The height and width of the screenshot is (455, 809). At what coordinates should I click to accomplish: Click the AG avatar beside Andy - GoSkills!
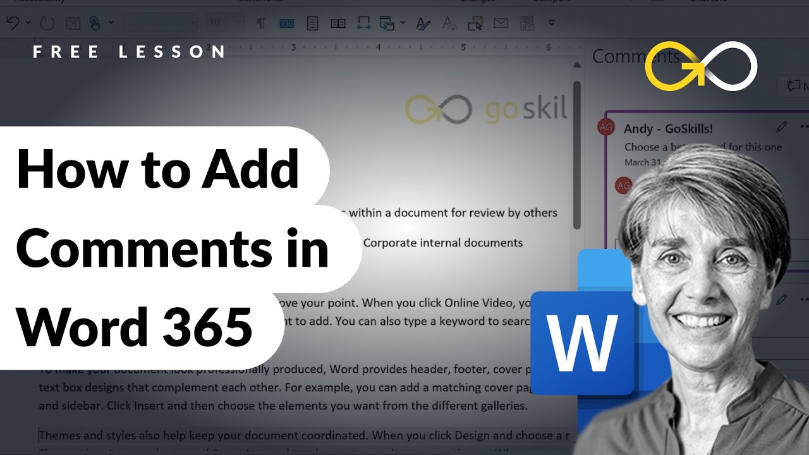tap(605, 127)
